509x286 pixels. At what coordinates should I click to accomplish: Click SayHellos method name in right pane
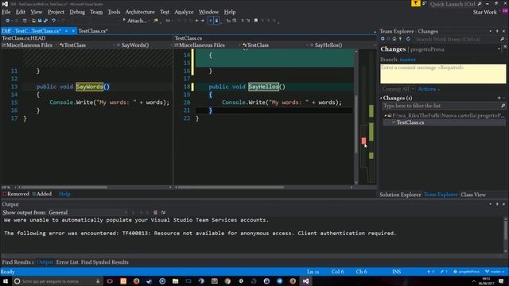pyautogui.click(x=263, y=87)
